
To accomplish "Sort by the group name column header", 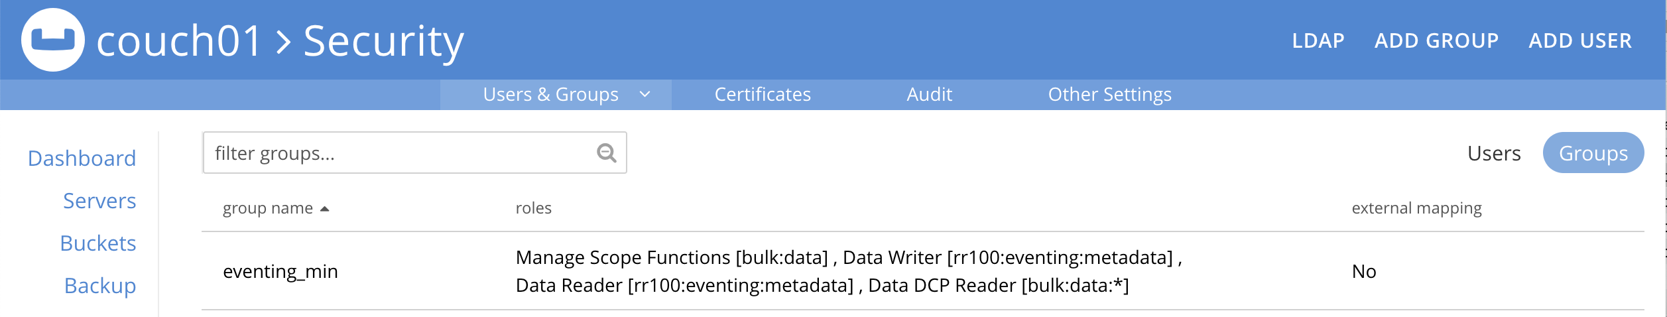I will (x=268, y=208).
